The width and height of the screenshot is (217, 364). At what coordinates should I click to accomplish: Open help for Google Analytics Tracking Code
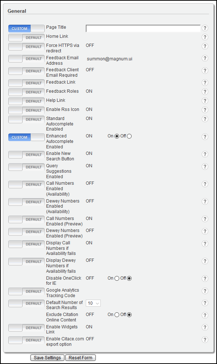(205, 291)
